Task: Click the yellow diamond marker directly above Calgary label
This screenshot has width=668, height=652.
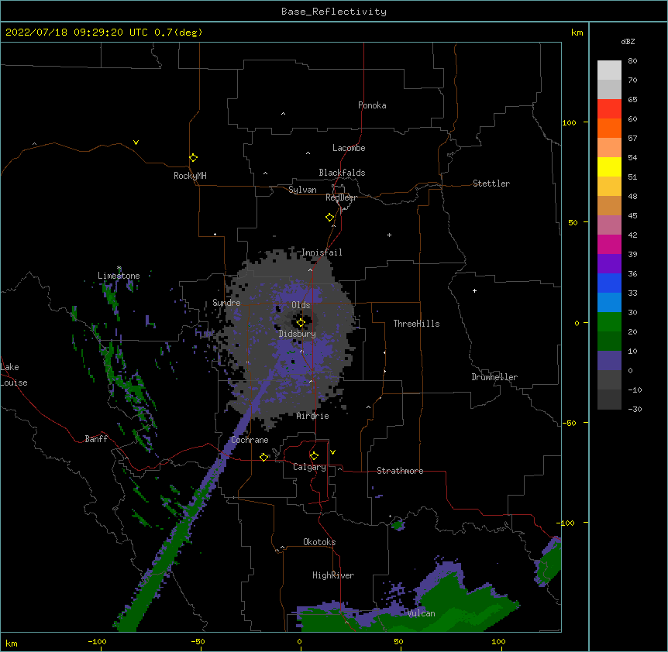Action: coord(314,456)
